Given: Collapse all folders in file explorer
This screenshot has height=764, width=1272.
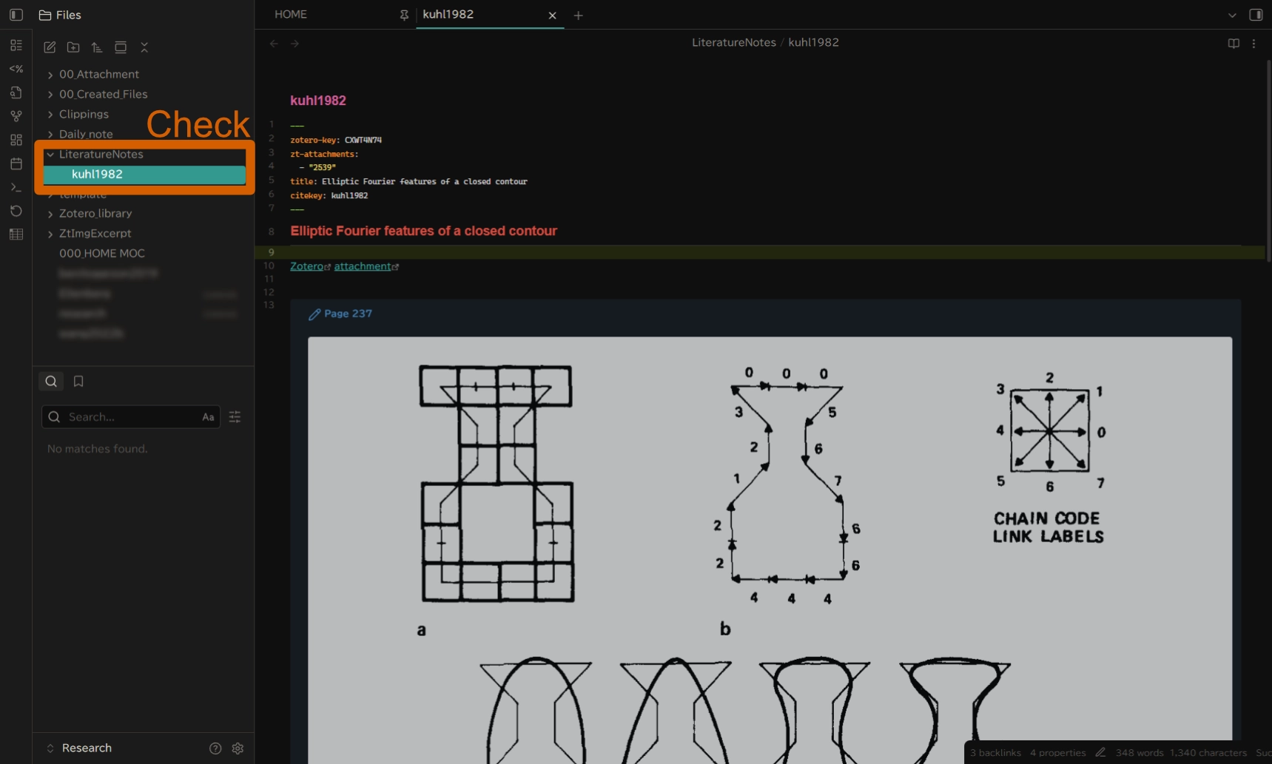Looking at the screenshot, I should [144, 47].
